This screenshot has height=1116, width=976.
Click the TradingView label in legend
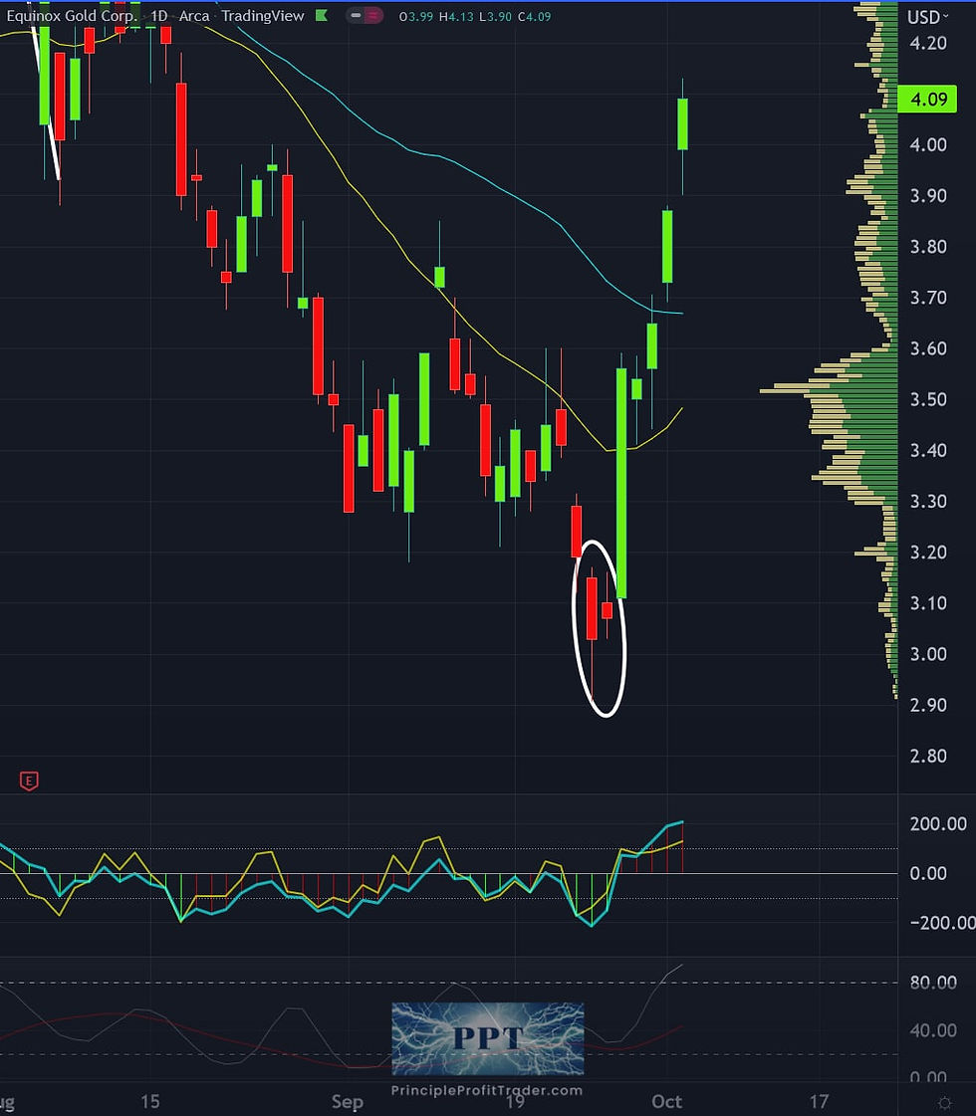click(263, 15)
